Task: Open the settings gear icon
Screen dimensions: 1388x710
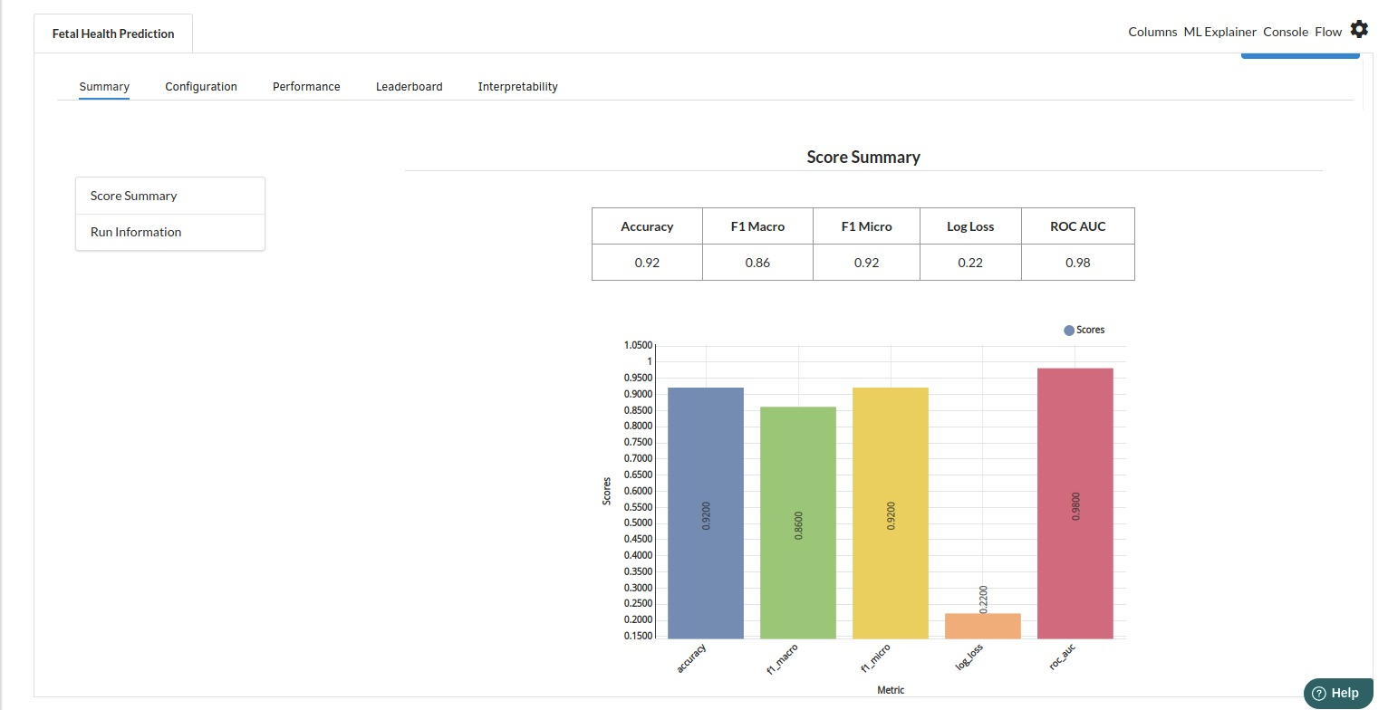Action: 1359,30
